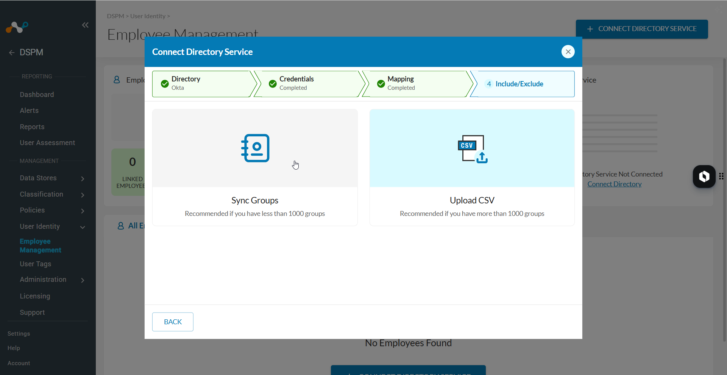Viewport: 727px width, 375px height.
Task: Click the DSPM sidebar heading
Action: pos(31,53)
